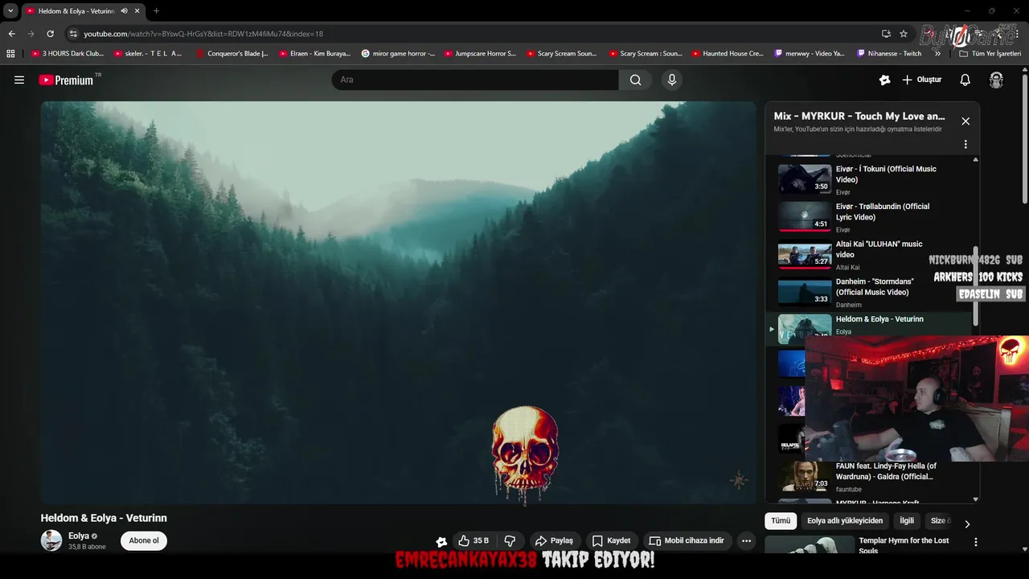This screenshot has width=1029, height=579.
Task: Open Jumpscare Horror S... bookmark
Action: [480, 54]
